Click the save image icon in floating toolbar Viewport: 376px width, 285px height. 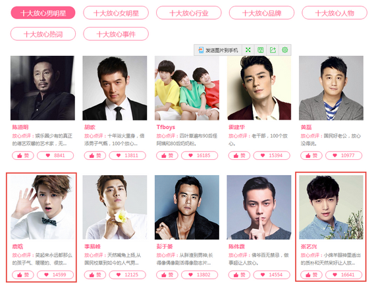tap(260, 50)
